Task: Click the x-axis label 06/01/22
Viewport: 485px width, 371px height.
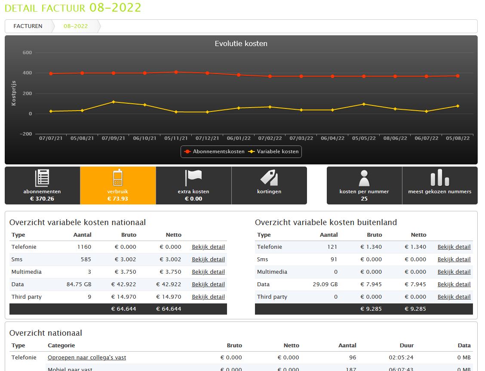Action: (x=239, y=138)
